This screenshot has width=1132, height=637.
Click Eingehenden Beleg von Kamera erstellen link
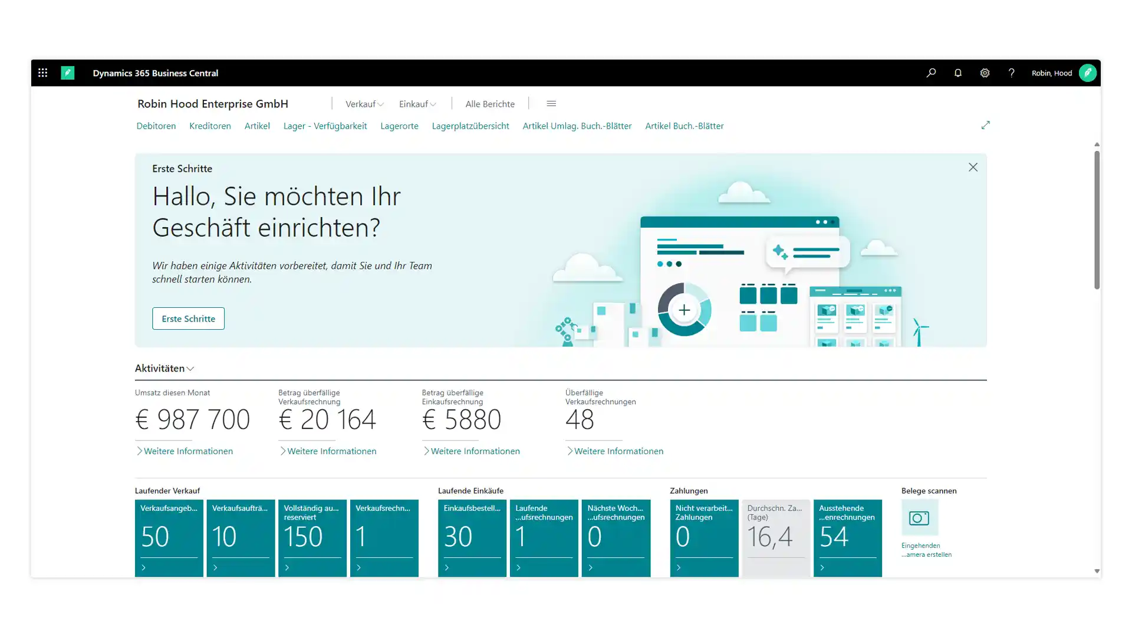(926, 550)
